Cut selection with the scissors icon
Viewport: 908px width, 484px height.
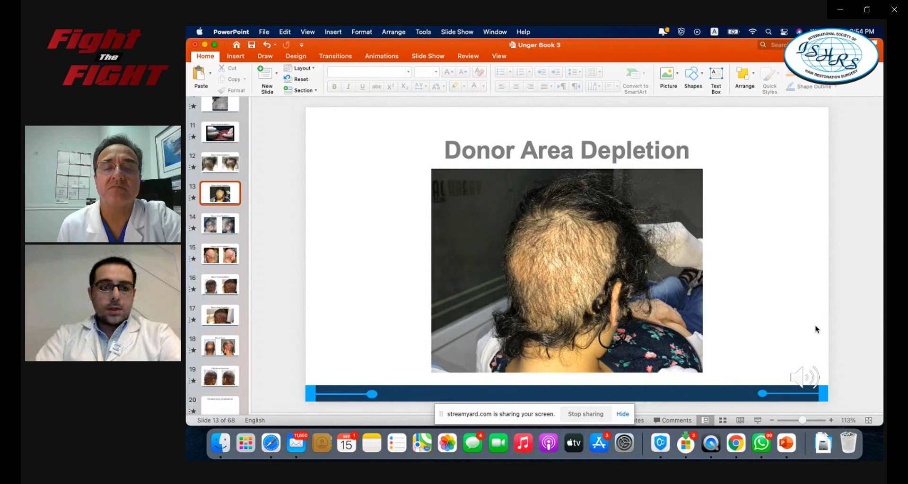222,68
